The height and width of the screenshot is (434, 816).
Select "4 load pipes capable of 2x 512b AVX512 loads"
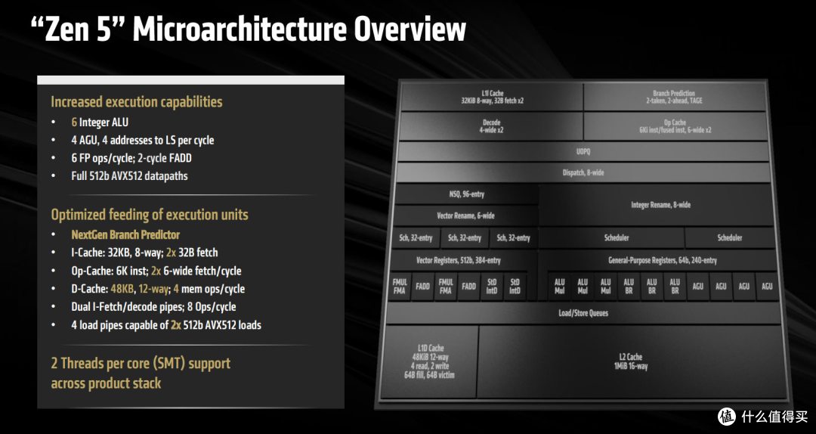pyautogui.click(x=166, y=325)
